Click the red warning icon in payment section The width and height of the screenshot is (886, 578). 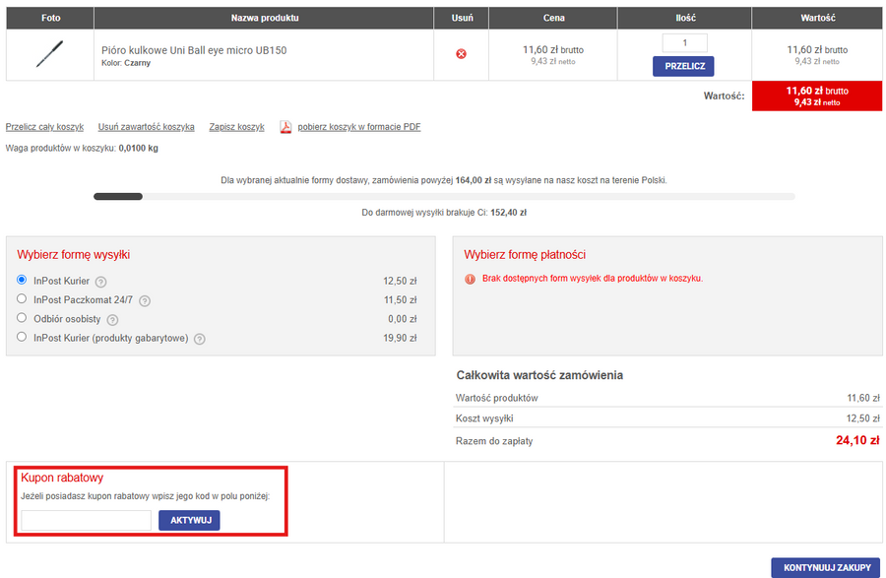pyautogui.click(x=470, y=279)
